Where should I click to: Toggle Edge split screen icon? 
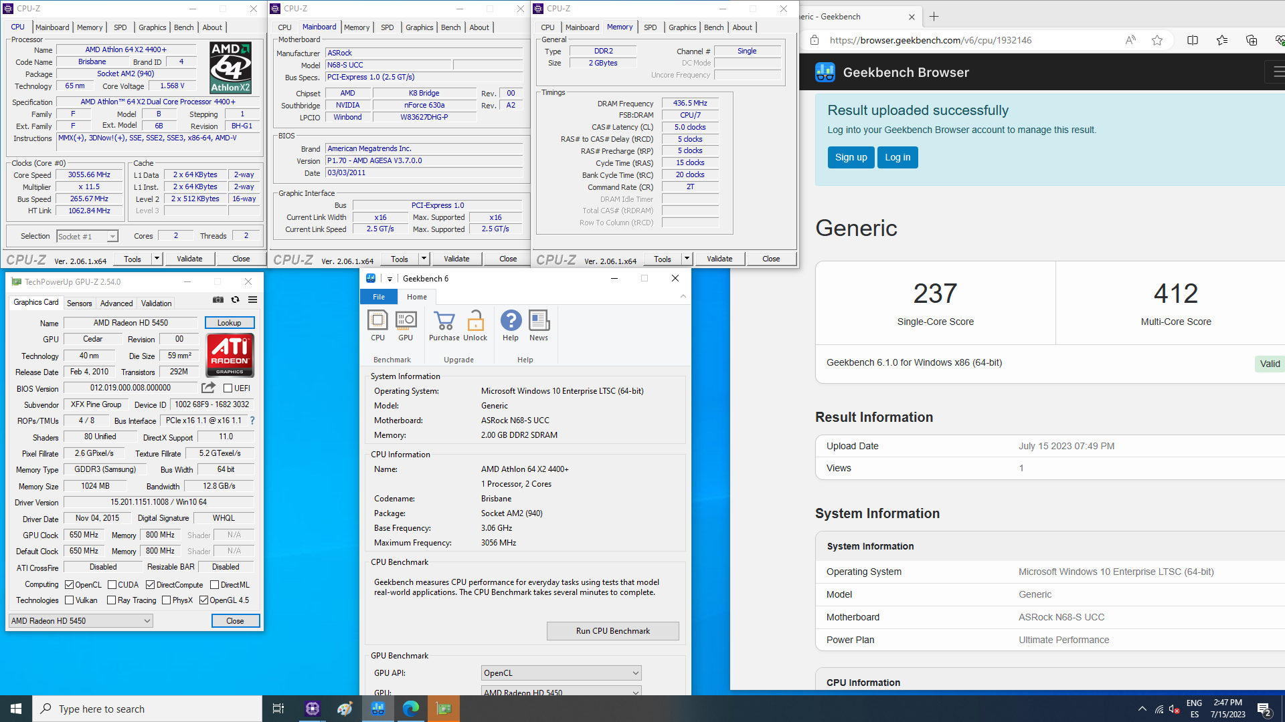coord(1193,40)
